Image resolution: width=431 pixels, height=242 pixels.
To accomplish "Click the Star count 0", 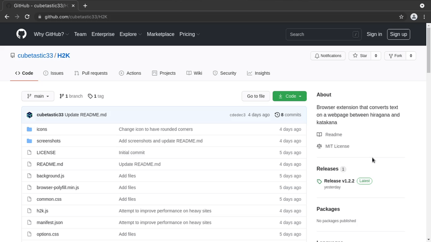I will (376, 55).
